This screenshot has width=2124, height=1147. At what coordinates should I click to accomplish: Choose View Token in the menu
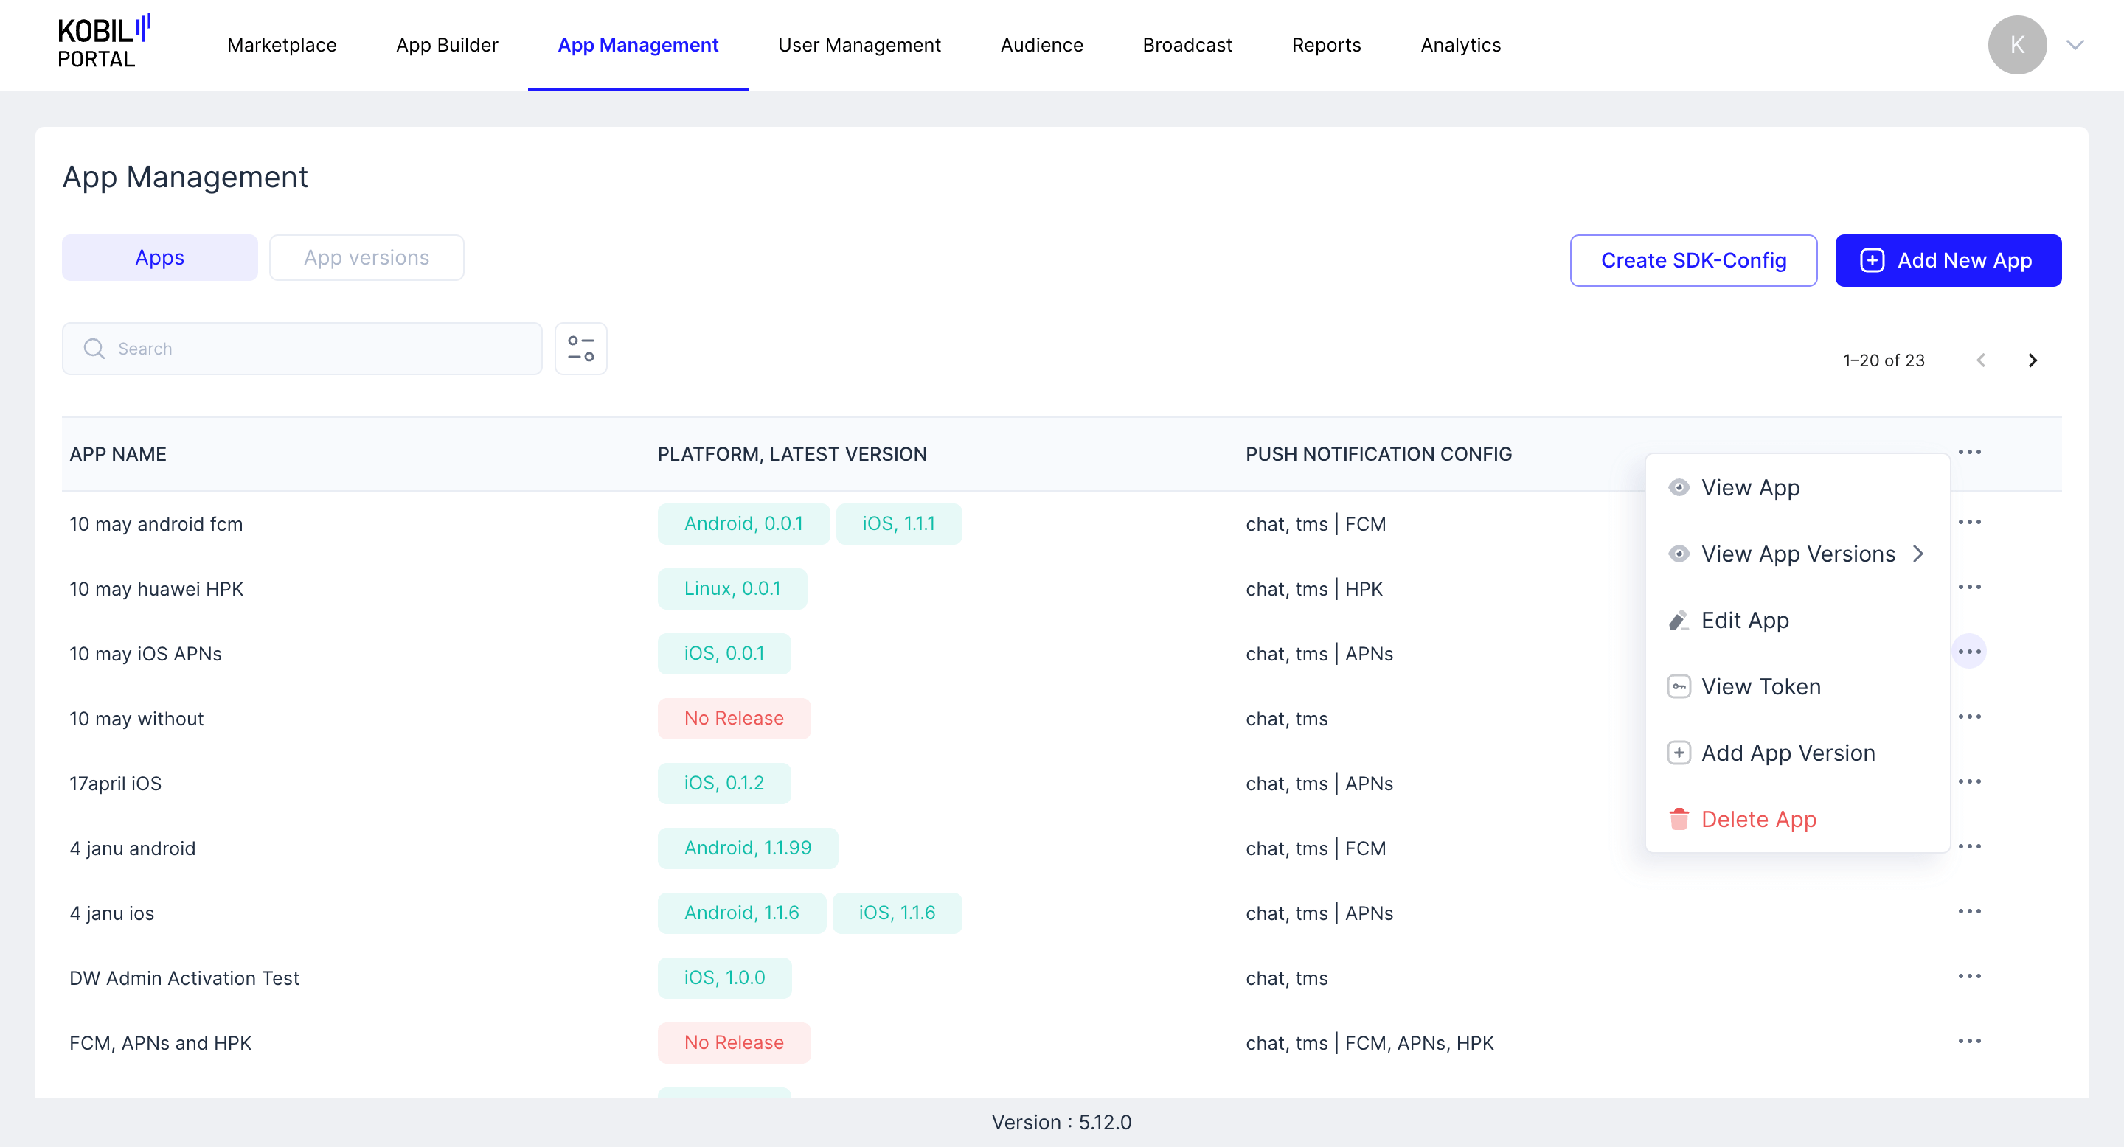pos(1760,686)
